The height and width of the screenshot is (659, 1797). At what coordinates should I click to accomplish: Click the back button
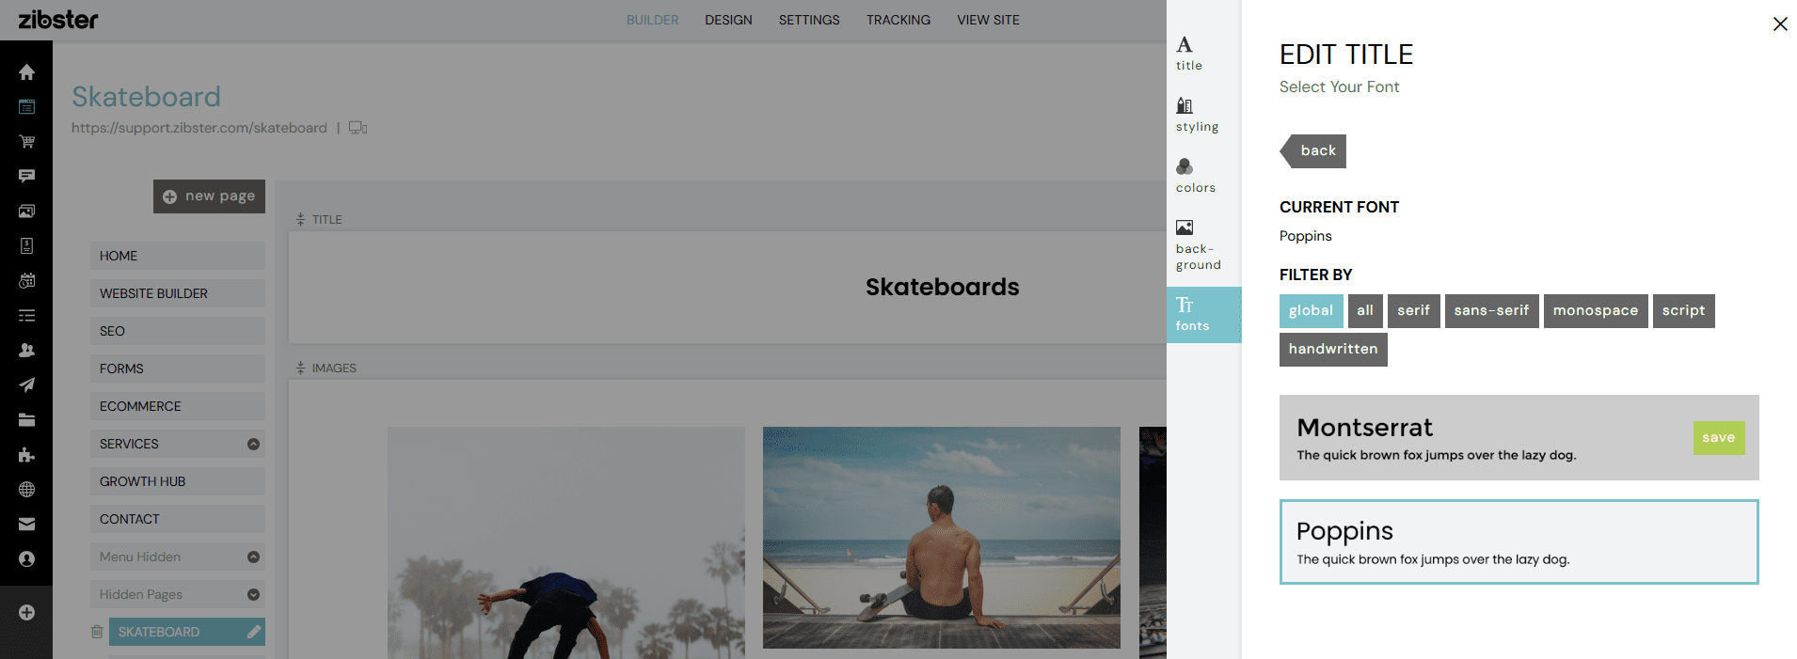click(1313, 151)
